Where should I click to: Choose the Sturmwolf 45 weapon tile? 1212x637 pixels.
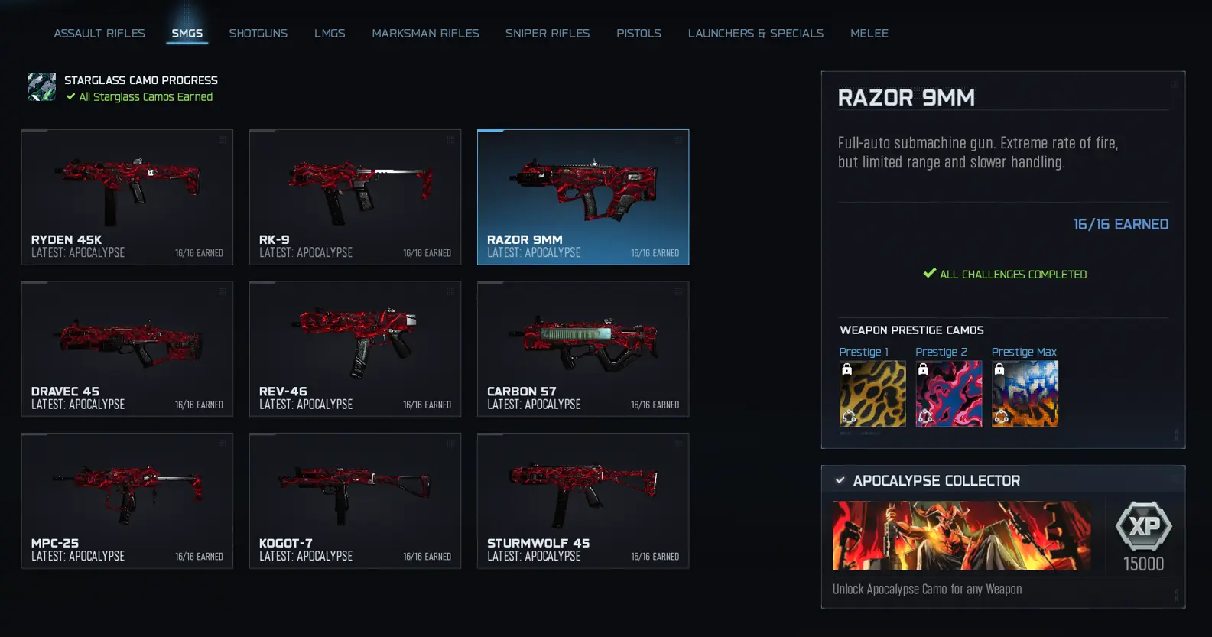pos(583,501)
